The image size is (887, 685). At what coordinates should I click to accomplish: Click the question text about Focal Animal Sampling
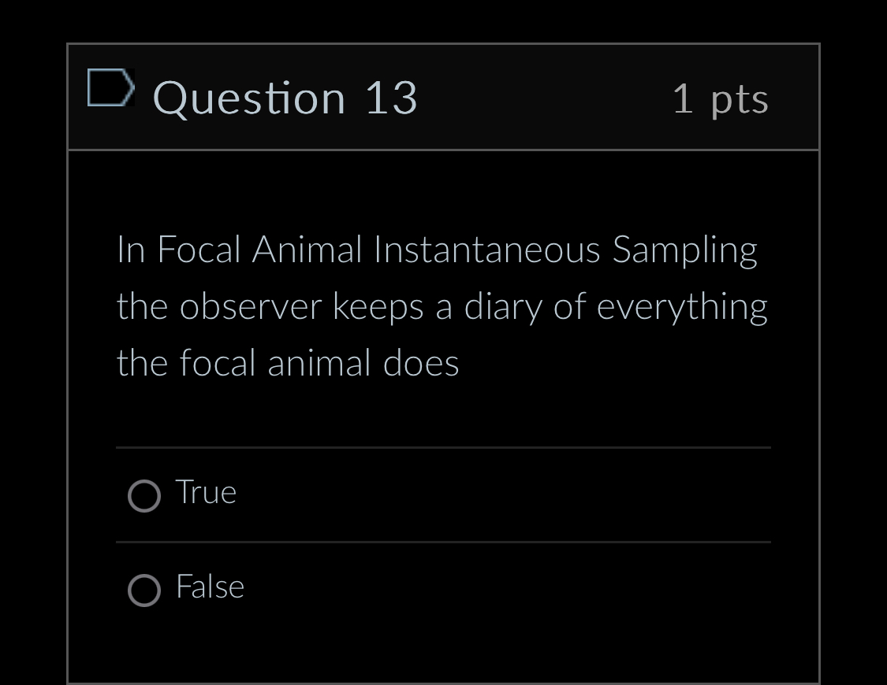point(442,306)
